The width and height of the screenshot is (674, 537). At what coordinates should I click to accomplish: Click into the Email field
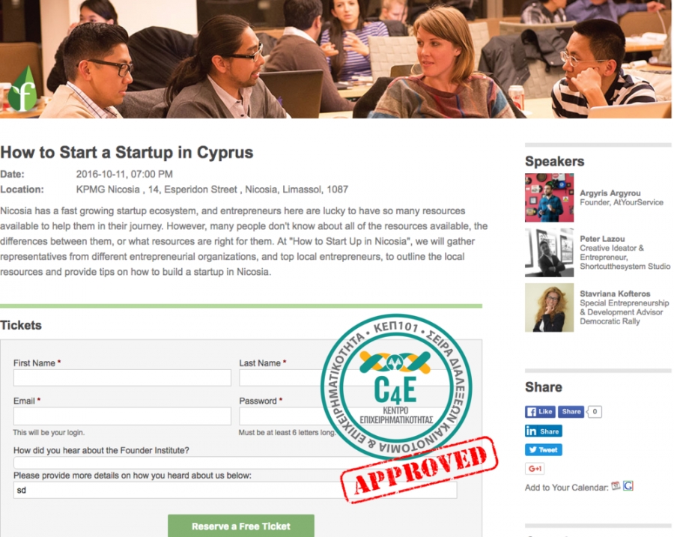[x=122, y=416]
